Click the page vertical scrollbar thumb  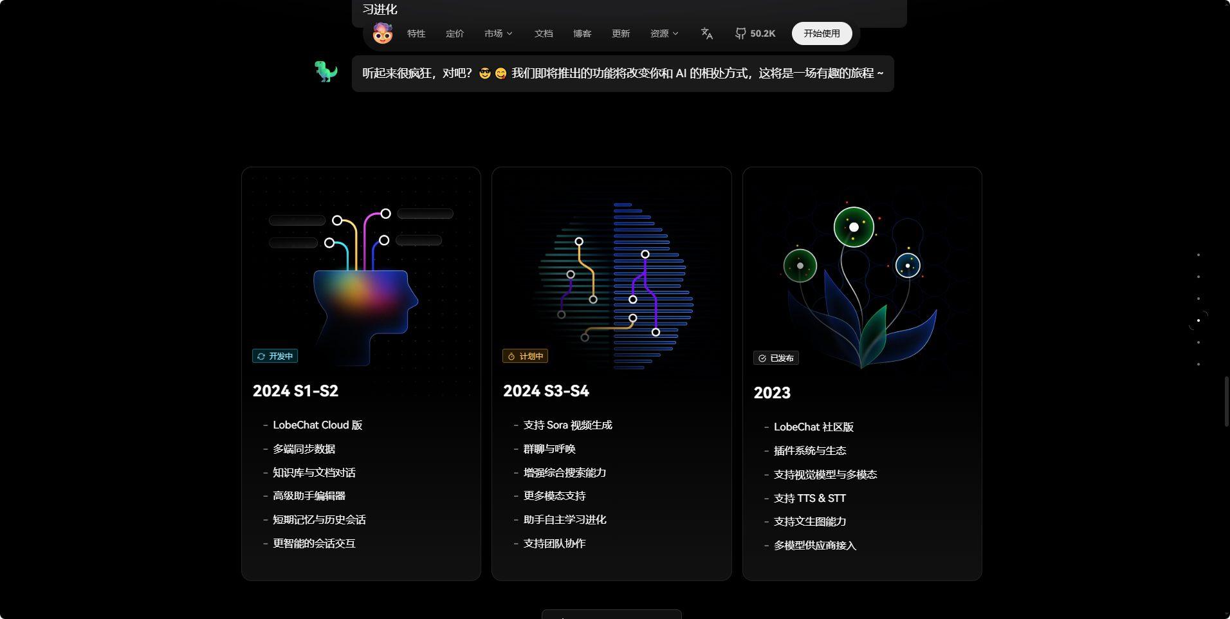[x=1227, y=402]
